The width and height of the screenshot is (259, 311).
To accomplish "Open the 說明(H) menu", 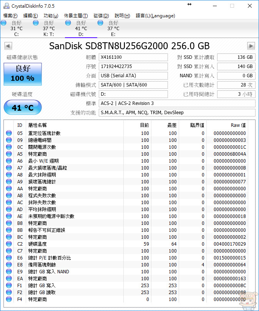I will click(x=122, y=16).
